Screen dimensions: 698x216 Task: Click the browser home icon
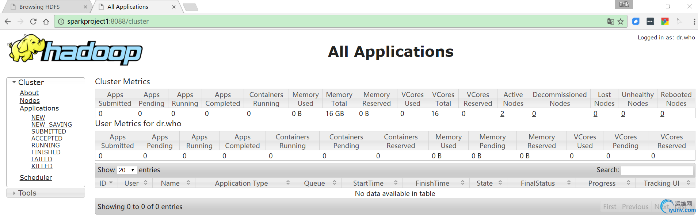tap(46, 22)
